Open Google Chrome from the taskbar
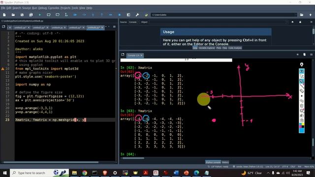315x177 pixels. tap(85, 173)
